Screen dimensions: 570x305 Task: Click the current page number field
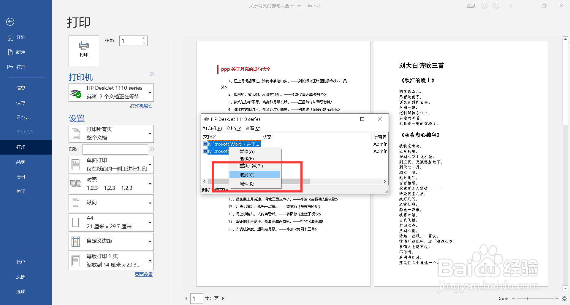click(x=197, y=298)
